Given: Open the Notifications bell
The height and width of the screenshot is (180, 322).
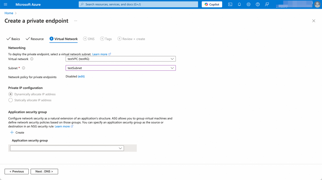Looking at the screenshot, I should 239,4.
